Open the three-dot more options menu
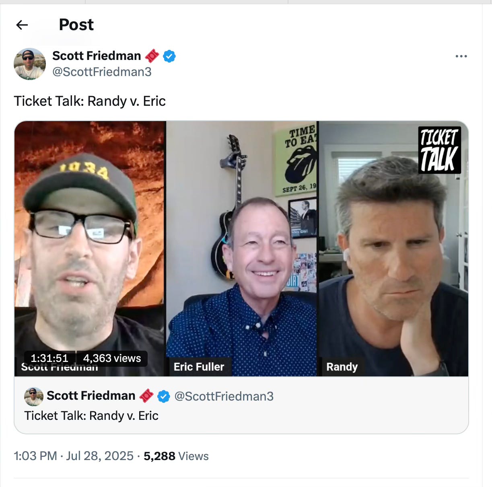Screen dimensions: 492x487 tap(461, 56)
